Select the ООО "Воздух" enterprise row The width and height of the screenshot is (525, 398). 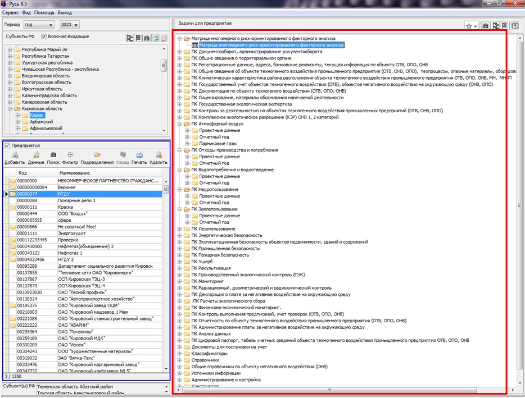pyautogui.click(x=73, y=214)
